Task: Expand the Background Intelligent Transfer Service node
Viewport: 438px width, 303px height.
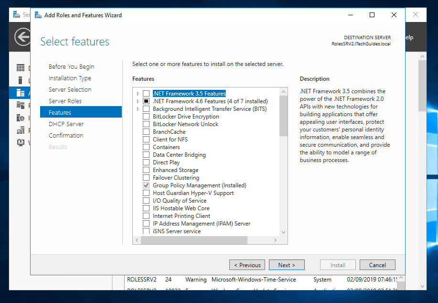Action: 138,109
